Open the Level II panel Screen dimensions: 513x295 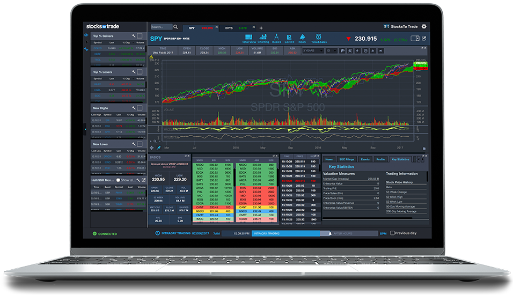pyautogui.click(x=289, y=38)
